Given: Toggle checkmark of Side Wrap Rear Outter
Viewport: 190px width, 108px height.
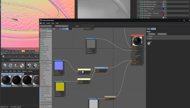Looking at the screenshot, I should [x=166, y=2].
